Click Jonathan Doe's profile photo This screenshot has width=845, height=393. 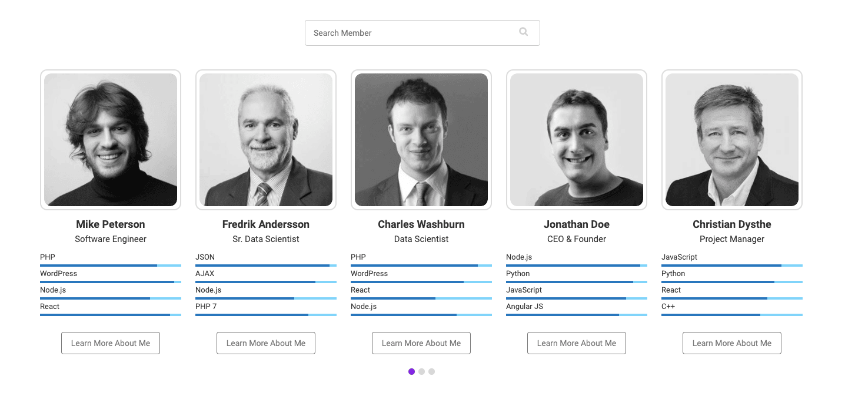[577, 140]
